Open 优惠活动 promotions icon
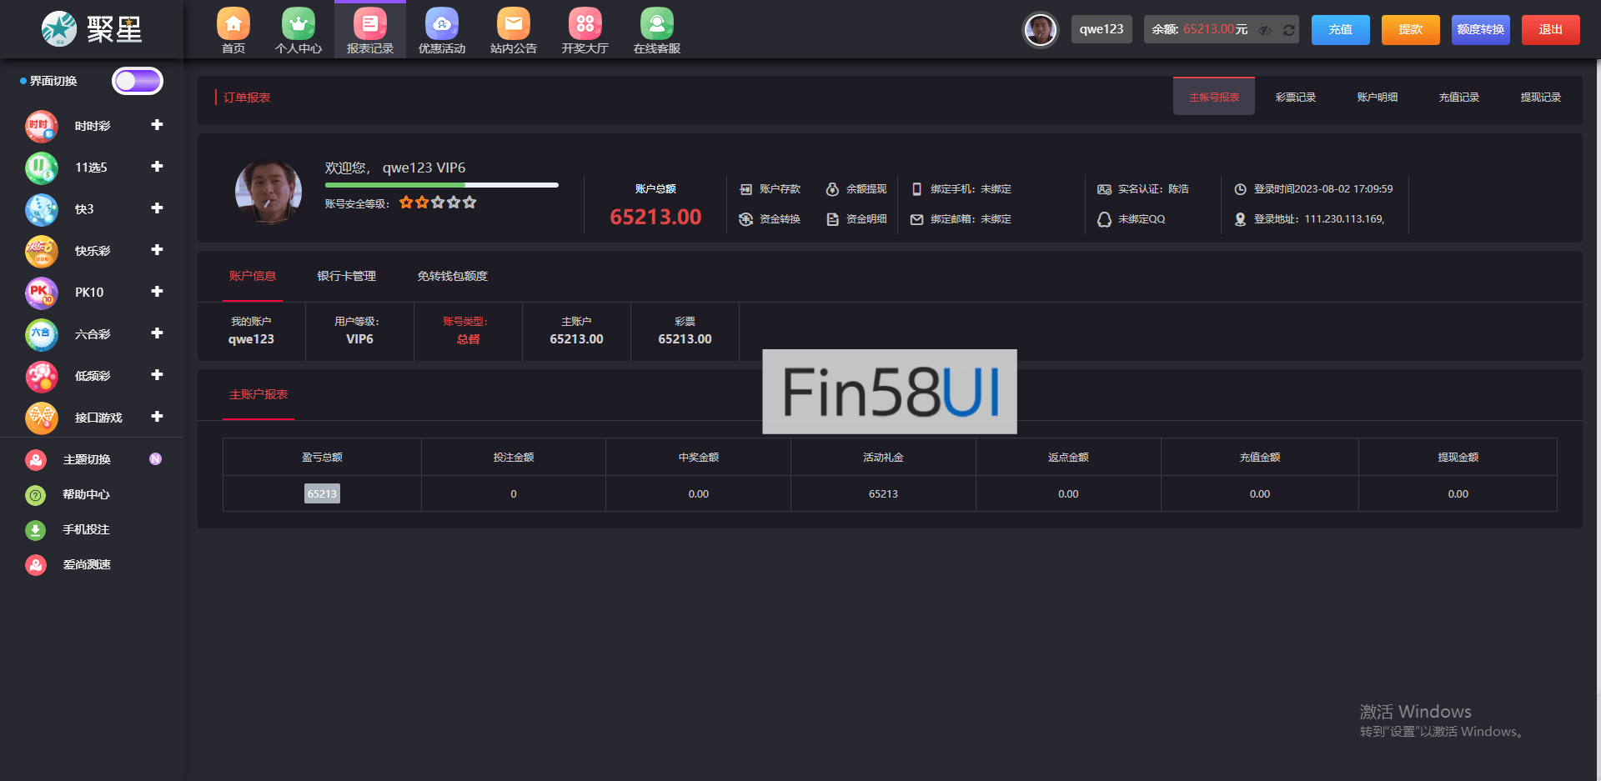Image resolution: width=1601 pixels, height=781 pixels. click(x=442, y=24)
